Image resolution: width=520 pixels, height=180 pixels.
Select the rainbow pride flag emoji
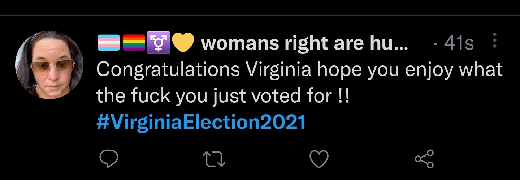click(x=134, y=43)
